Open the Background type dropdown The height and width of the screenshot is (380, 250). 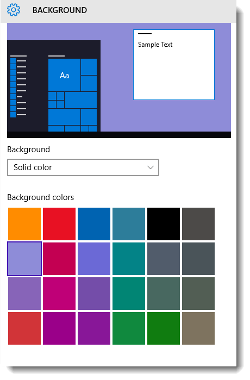tap(83, 167)
